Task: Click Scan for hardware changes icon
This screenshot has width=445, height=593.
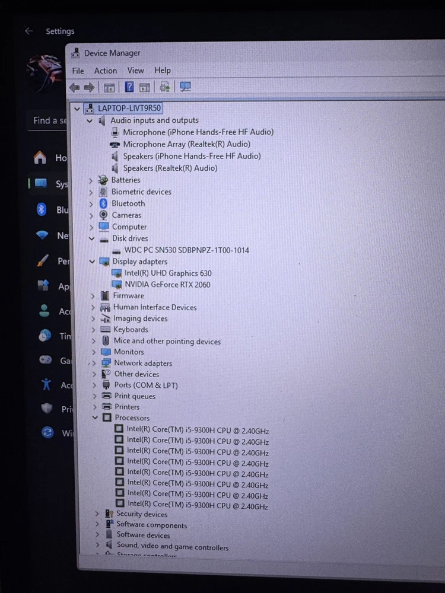Action: pyautogui.click(x=185, y=87)
